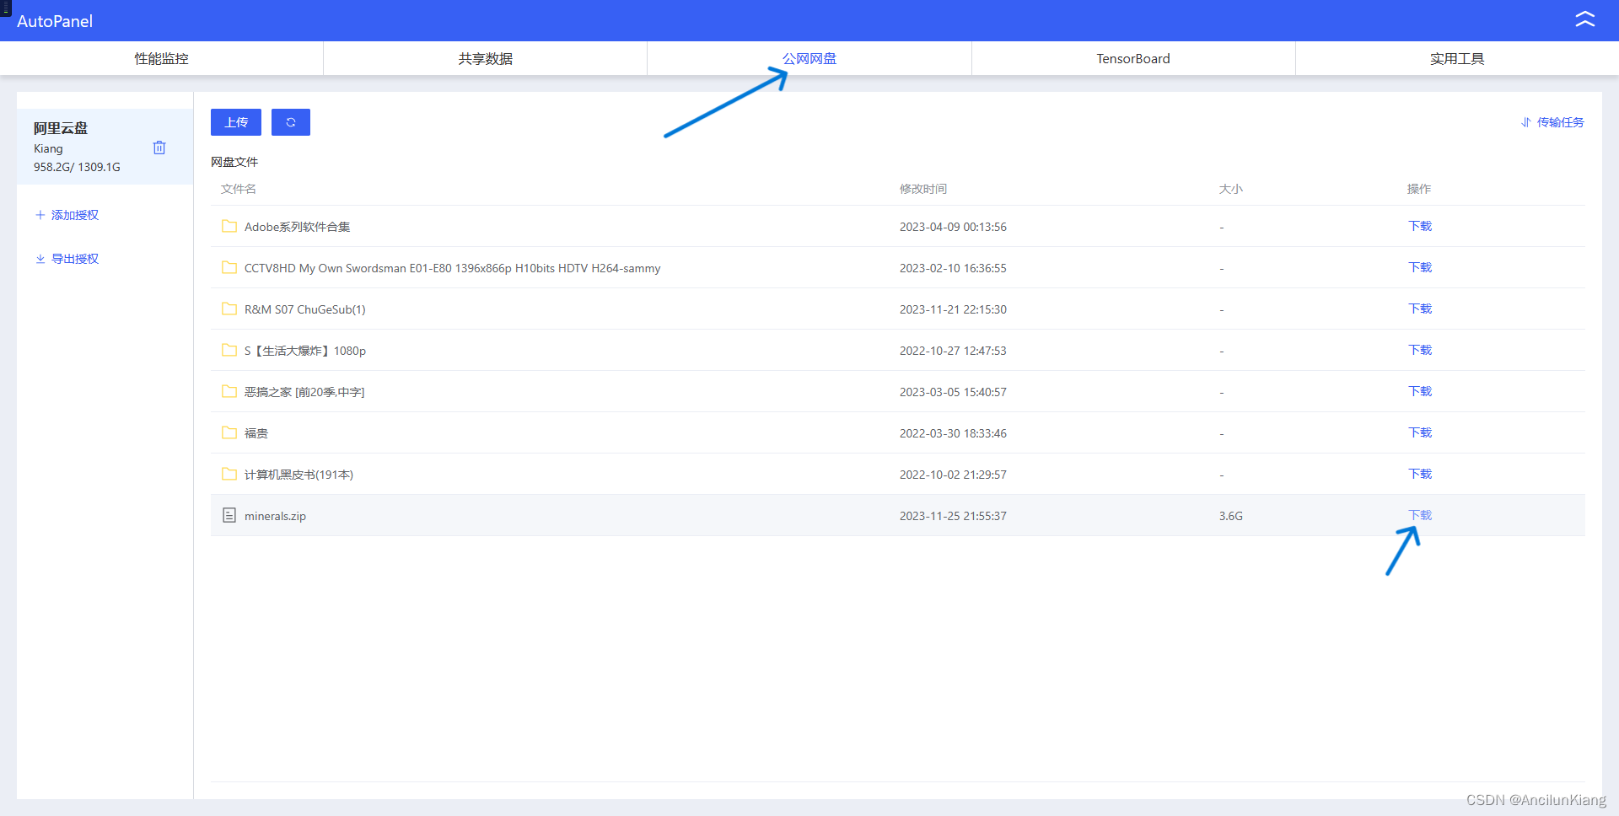Click the 文件名 column header
This screenshot has height=816, width=1619.
point(239,189)
